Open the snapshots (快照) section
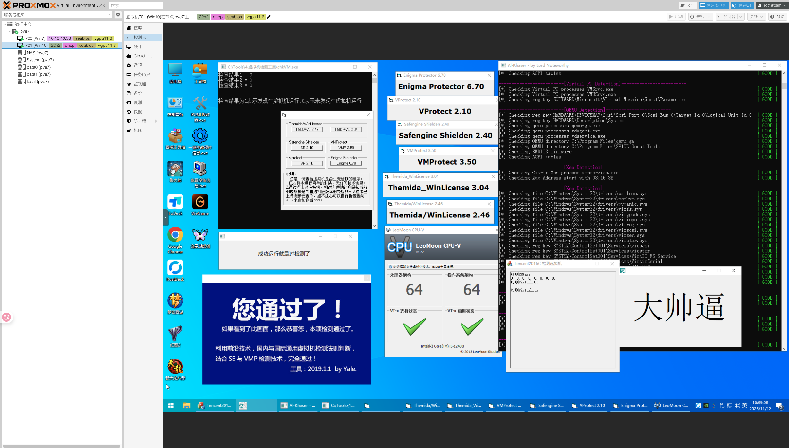 [x=138, y=112]
